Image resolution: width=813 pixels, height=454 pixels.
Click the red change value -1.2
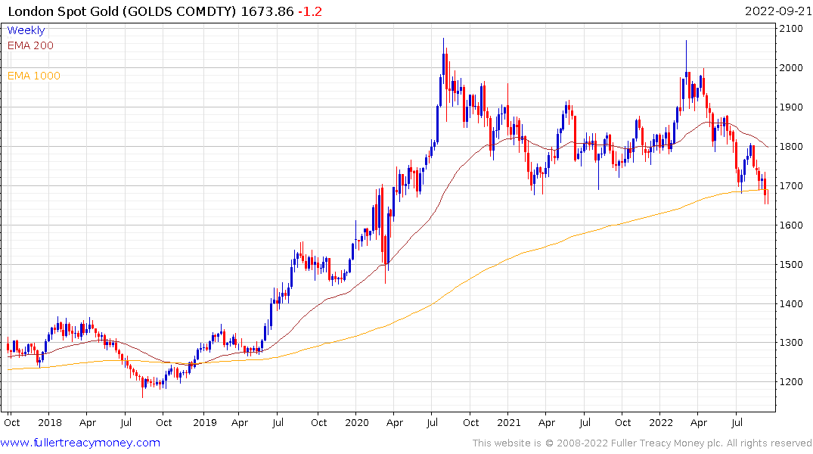point(310,11)
